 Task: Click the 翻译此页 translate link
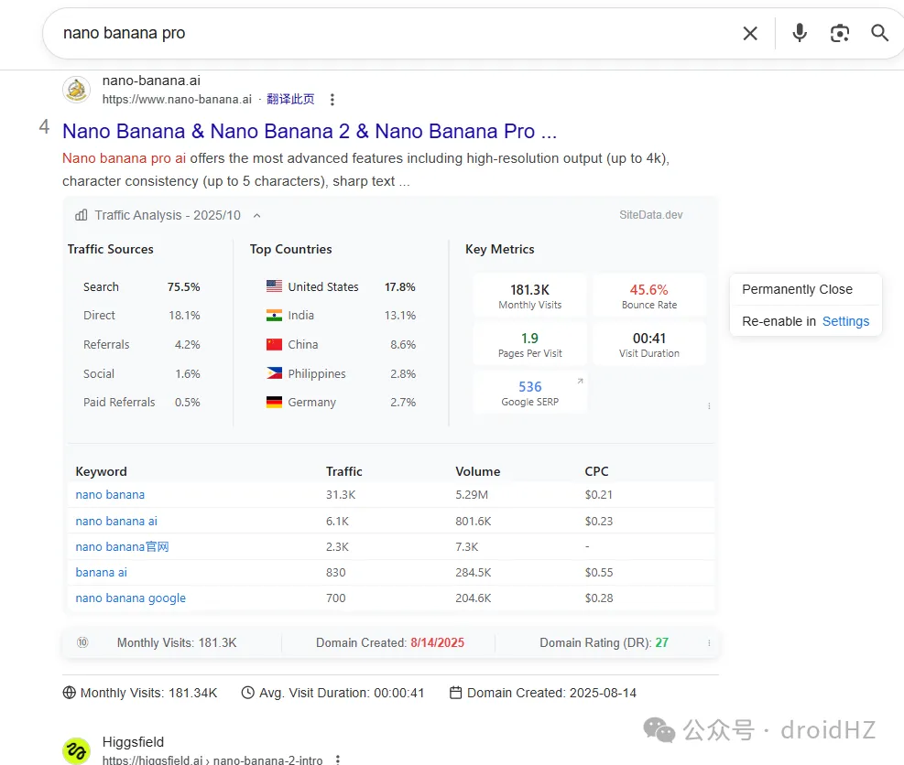point(290,99)
